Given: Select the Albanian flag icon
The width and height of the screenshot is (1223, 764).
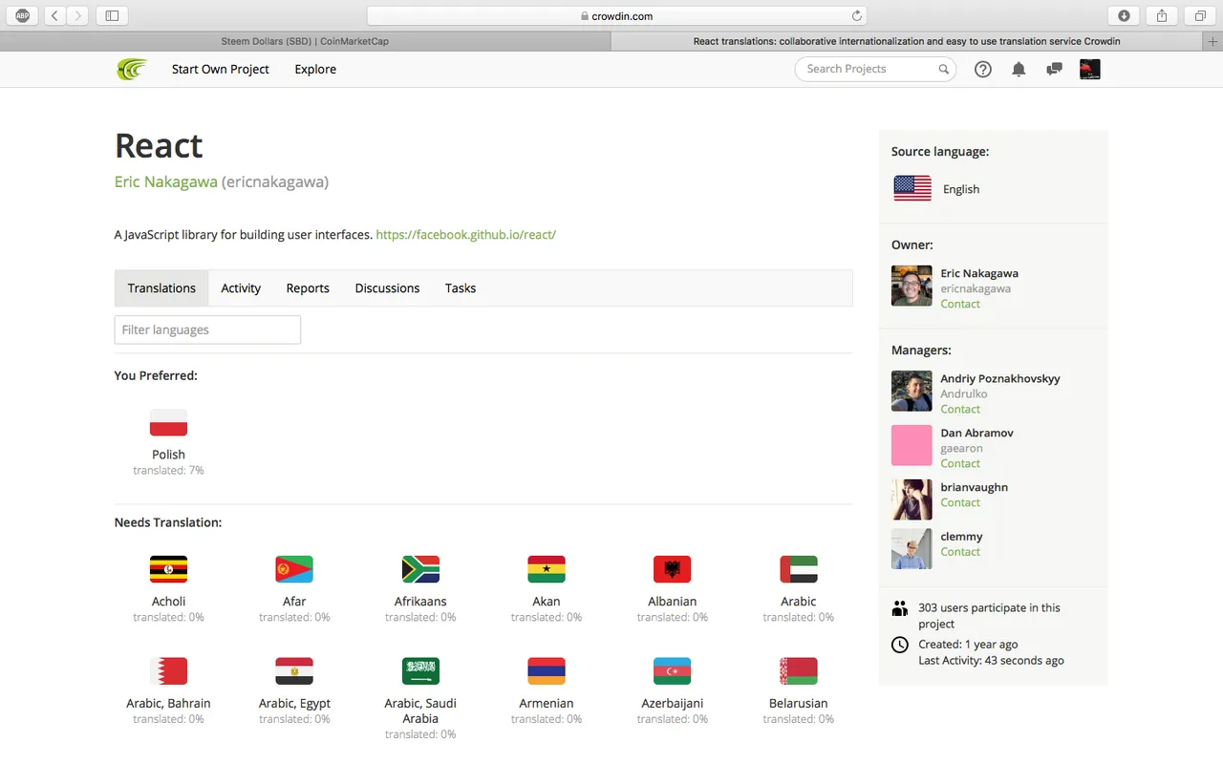Looking at the screenshot, I should coord(673,569).
